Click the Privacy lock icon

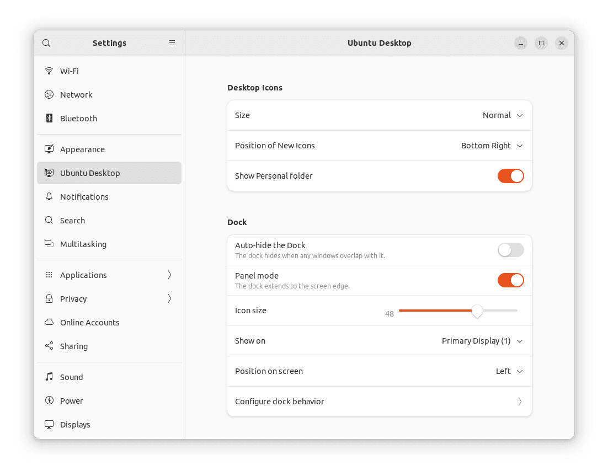(x=49, y=298)
